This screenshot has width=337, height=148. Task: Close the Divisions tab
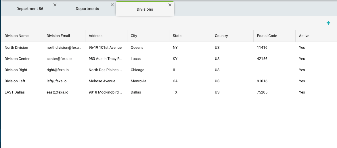pos(170,5)
